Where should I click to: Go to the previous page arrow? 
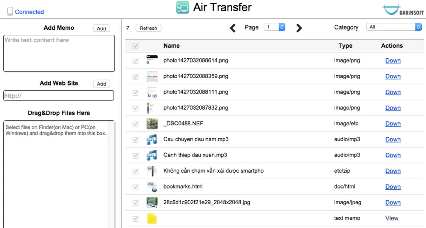[x=233, y=28]
